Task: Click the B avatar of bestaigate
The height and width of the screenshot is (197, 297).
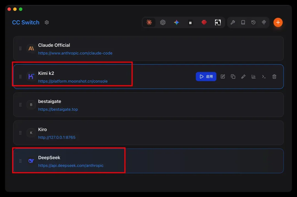Action: (31, 105)
